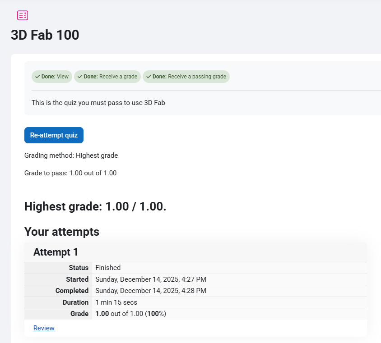This screenshot has height=343, width=381.
Task: Click the 'Done: Receive a passing grade' badge
Action: 186,77
